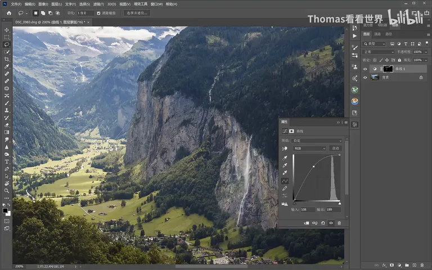Expand the opacity slider dropdown arrow

[426, 52]
